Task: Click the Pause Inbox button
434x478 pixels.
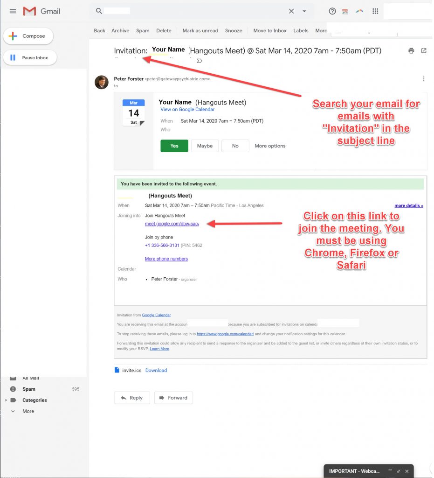Action: [30, 57]
